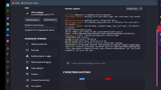This screenshot has width=161, height=90.
Task: Click the CPU load bar under Нагрузка на процессор
Action: click(41, 27)
